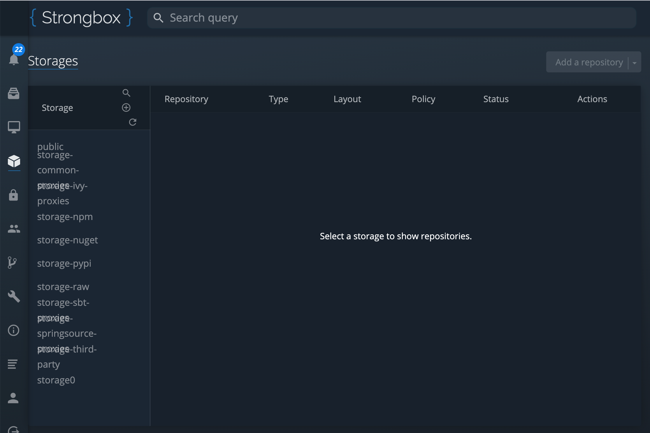Image resolution: width=650 pixels, height=433 pixels.
Task: Open the user profile icon
Action: pyautogui.click(x=13, y=398)
